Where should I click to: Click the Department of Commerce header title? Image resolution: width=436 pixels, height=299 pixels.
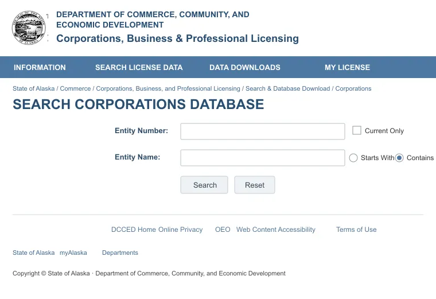pyautogui.click(x=153, y=20)
